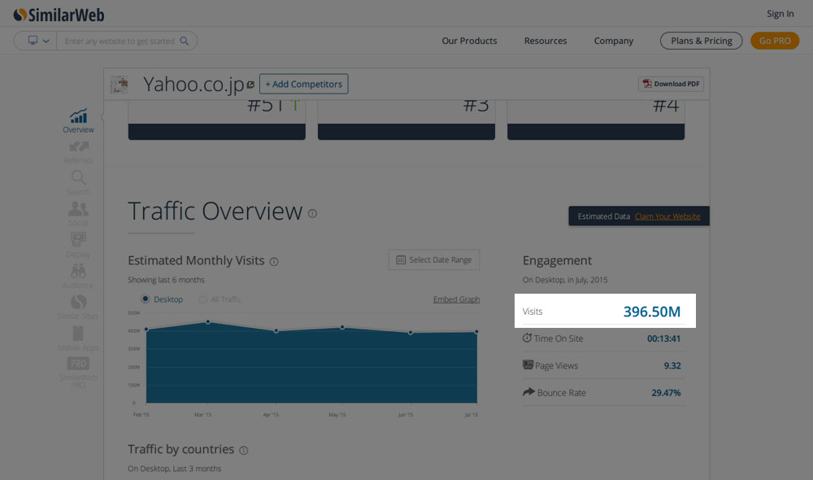
Task: Select the Desktop radio button
Action: click(x=146, y=299)
